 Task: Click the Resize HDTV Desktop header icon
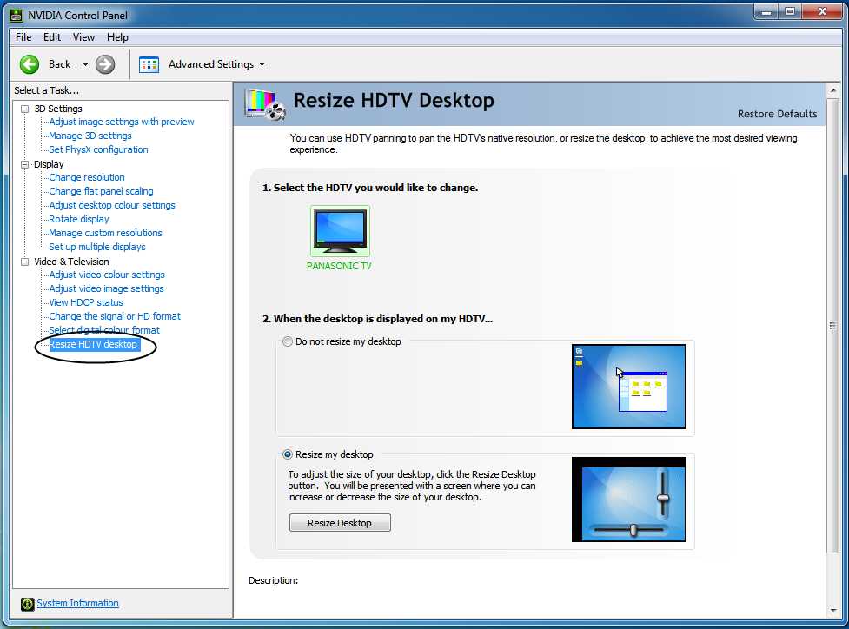[x=265, y=104]
